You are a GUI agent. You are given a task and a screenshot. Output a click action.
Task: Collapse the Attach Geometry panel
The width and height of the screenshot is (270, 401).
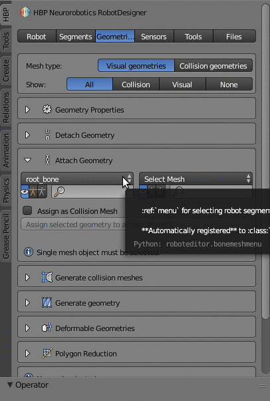tap(27, 161)
